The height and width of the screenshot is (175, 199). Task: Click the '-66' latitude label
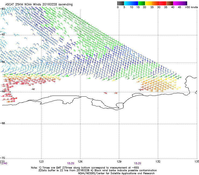2,91
